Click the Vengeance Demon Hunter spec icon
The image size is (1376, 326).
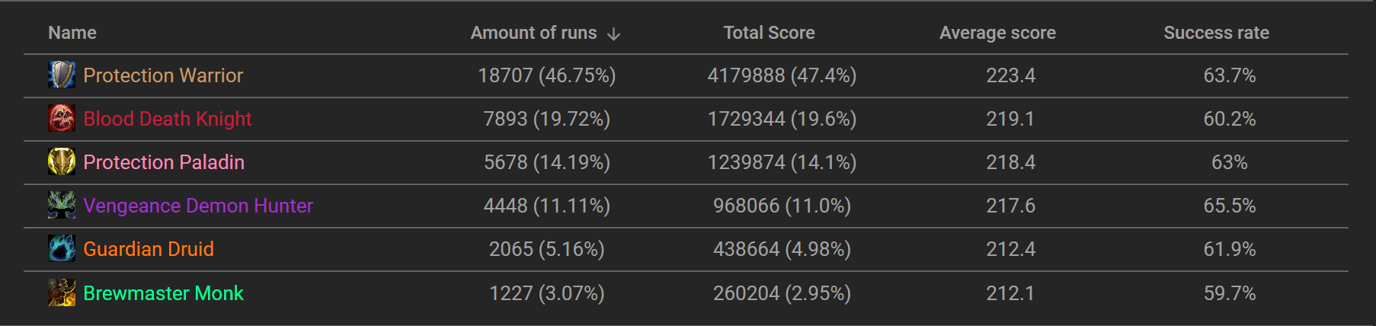coord(62,206)
